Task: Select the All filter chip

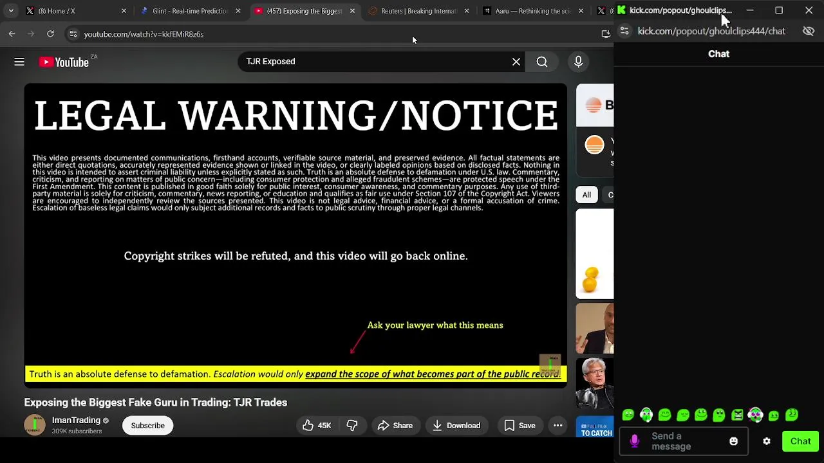Action: (586, 195)
